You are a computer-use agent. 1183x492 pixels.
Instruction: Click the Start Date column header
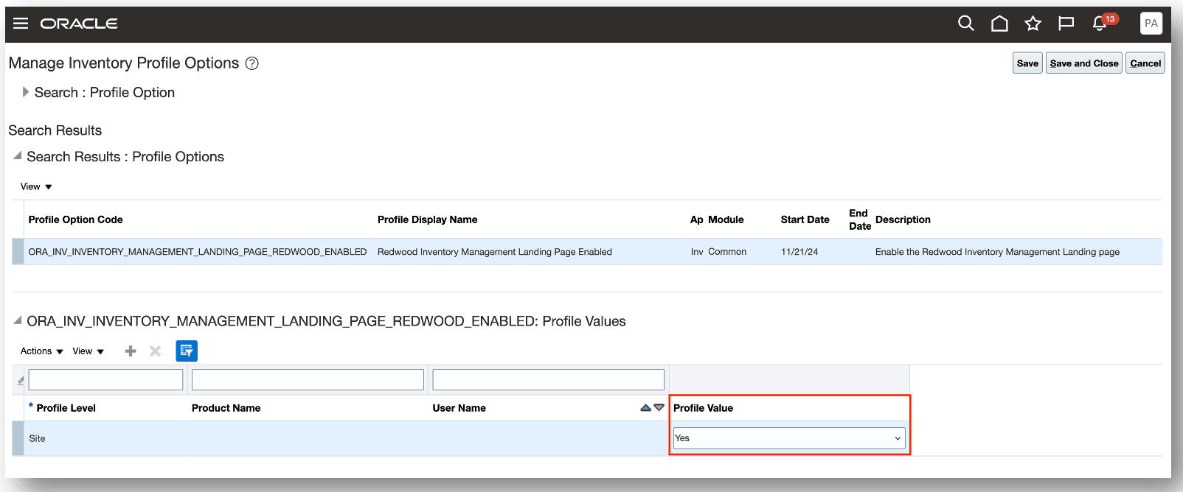(x=805, y=219)
